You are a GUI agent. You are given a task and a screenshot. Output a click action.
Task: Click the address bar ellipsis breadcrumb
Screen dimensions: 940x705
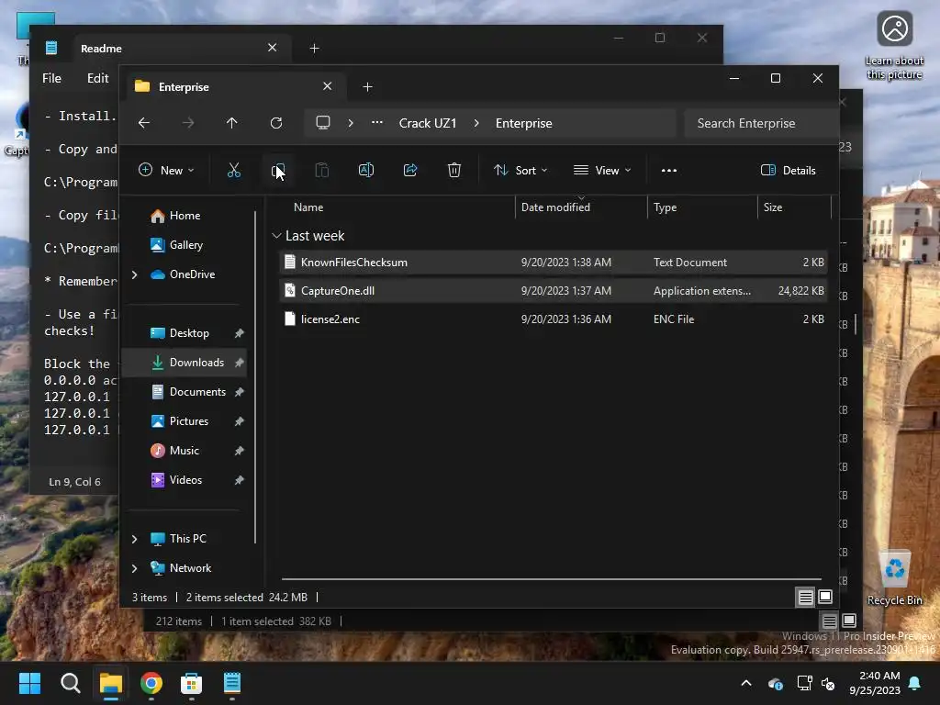pyautogui.click(x=377, y=122)
